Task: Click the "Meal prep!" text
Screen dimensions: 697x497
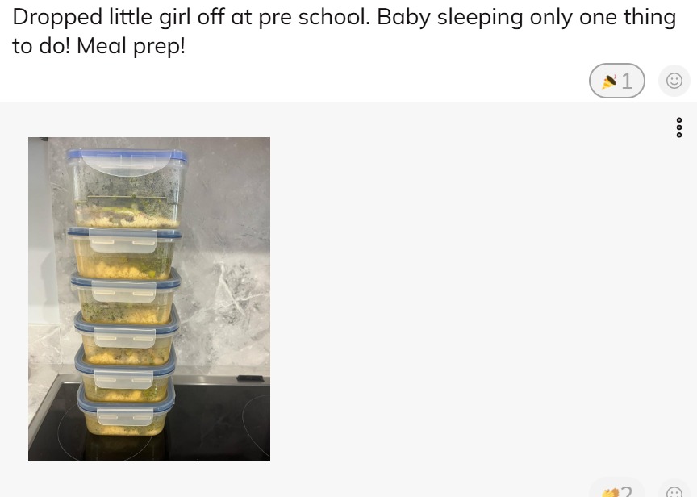Action: pos(131,46)
